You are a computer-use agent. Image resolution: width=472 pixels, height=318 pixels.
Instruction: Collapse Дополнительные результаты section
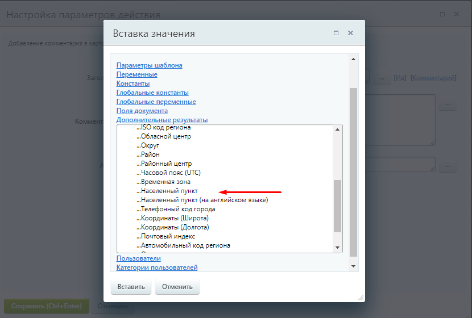tap(162, 120)
